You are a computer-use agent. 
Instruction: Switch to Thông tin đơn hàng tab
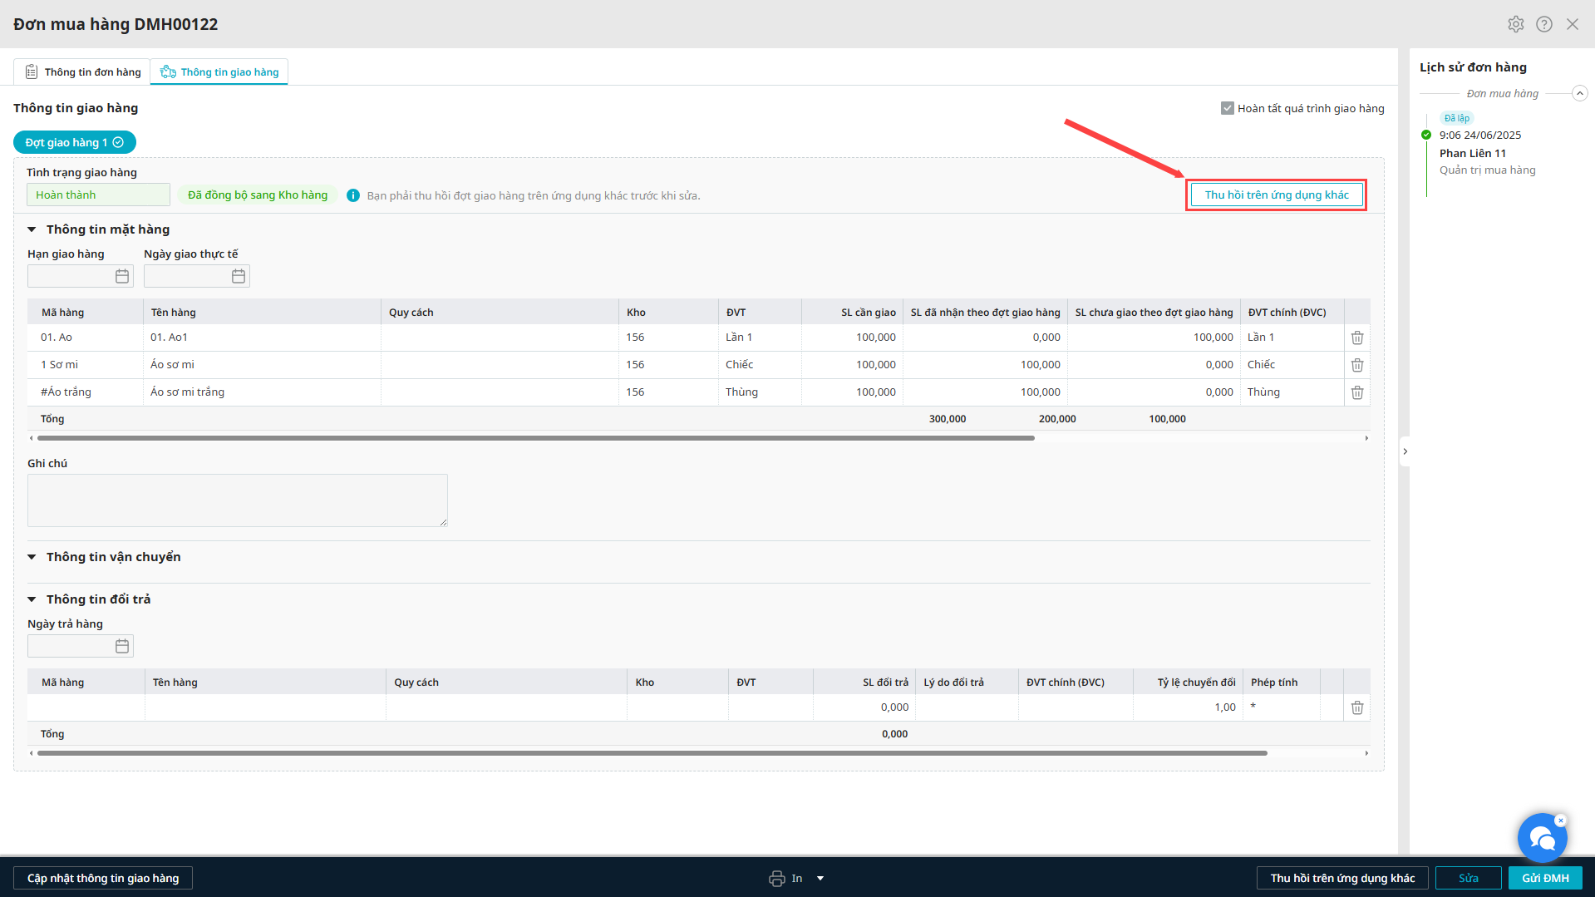(82, 72)
